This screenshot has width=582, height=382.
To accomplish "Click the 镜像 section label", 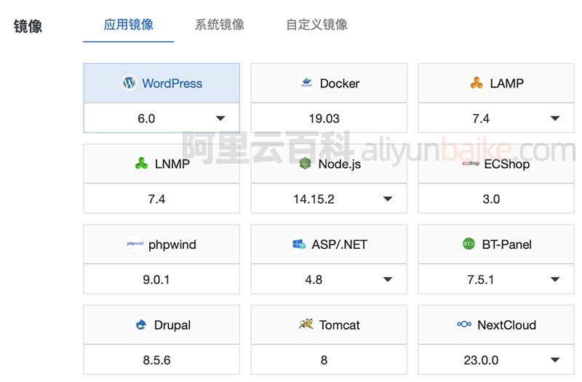I will click(x=28, y=26).
